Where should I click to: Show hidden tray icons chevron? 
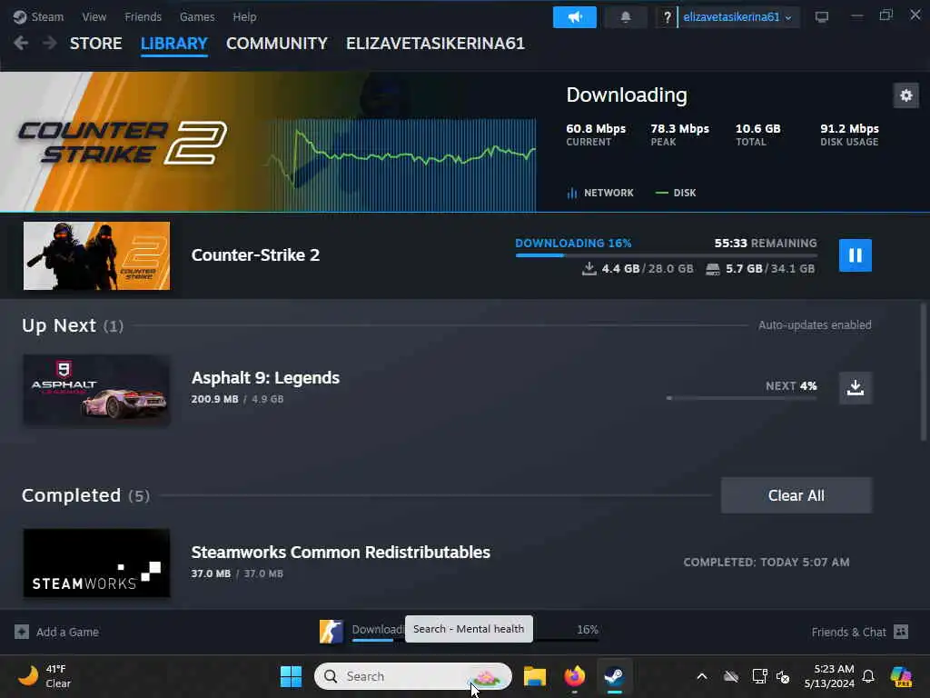pyautogui.click(x=702, y=676)
